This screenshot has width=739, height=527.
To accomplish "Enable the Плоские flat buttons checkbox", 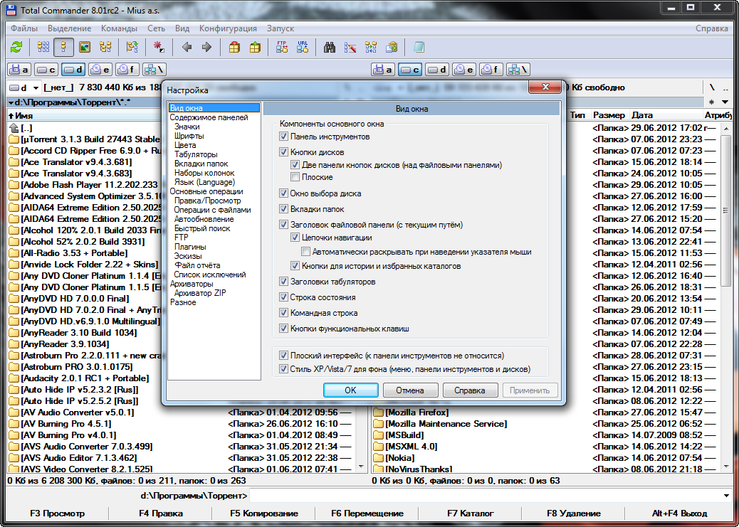I will [295, 177].
